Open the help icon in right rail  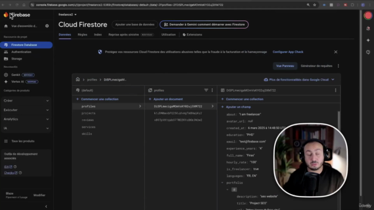(368, 52)
